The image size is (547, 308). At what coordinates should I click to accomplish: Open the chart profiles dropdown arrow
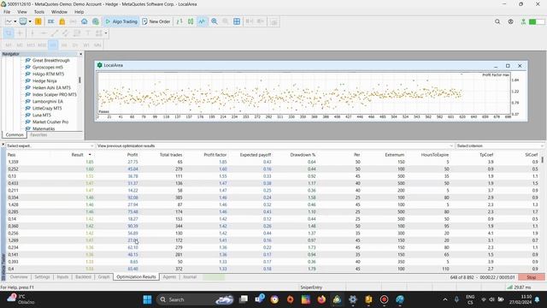(x=30, y=21)
